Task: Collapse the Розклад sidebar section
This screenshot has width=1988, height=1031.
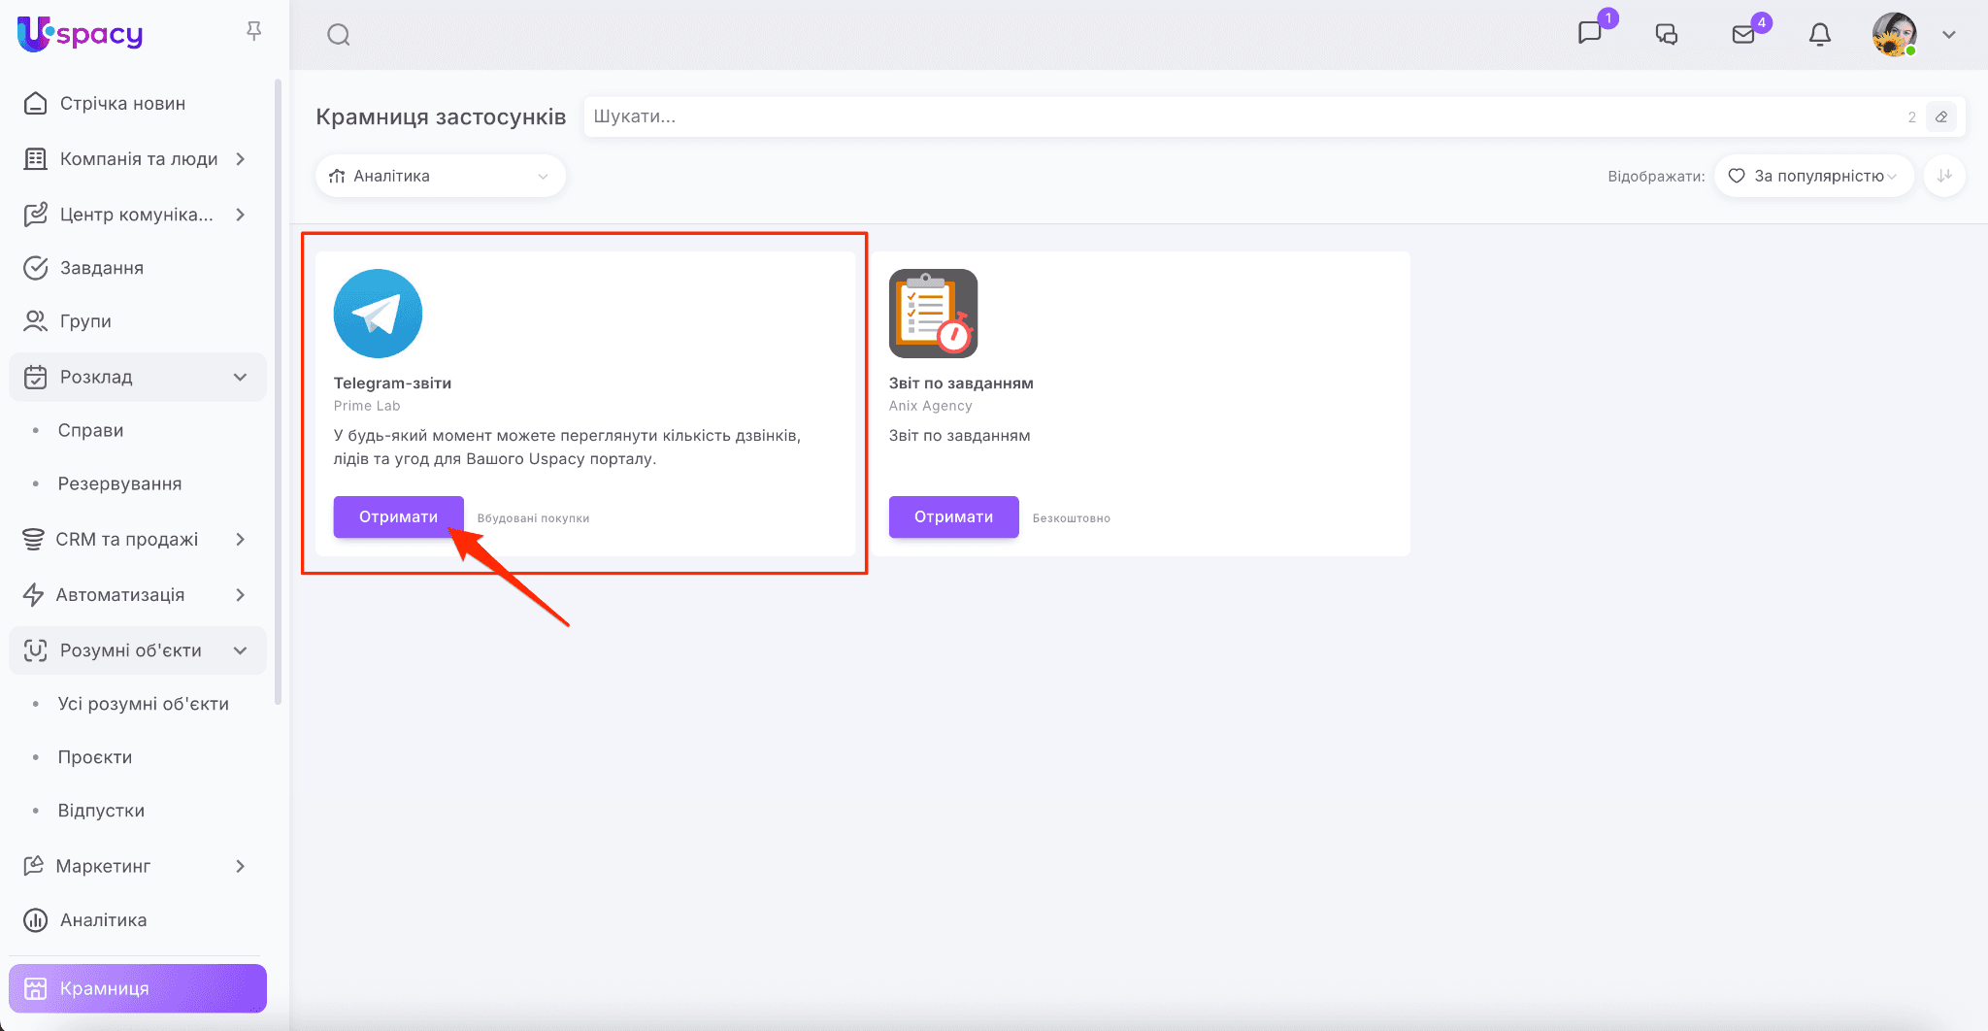Action: point(240,377)
